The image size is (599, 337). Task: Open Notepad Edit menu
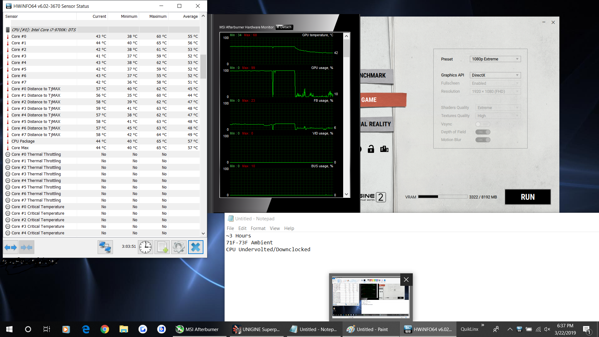[242, 228]
